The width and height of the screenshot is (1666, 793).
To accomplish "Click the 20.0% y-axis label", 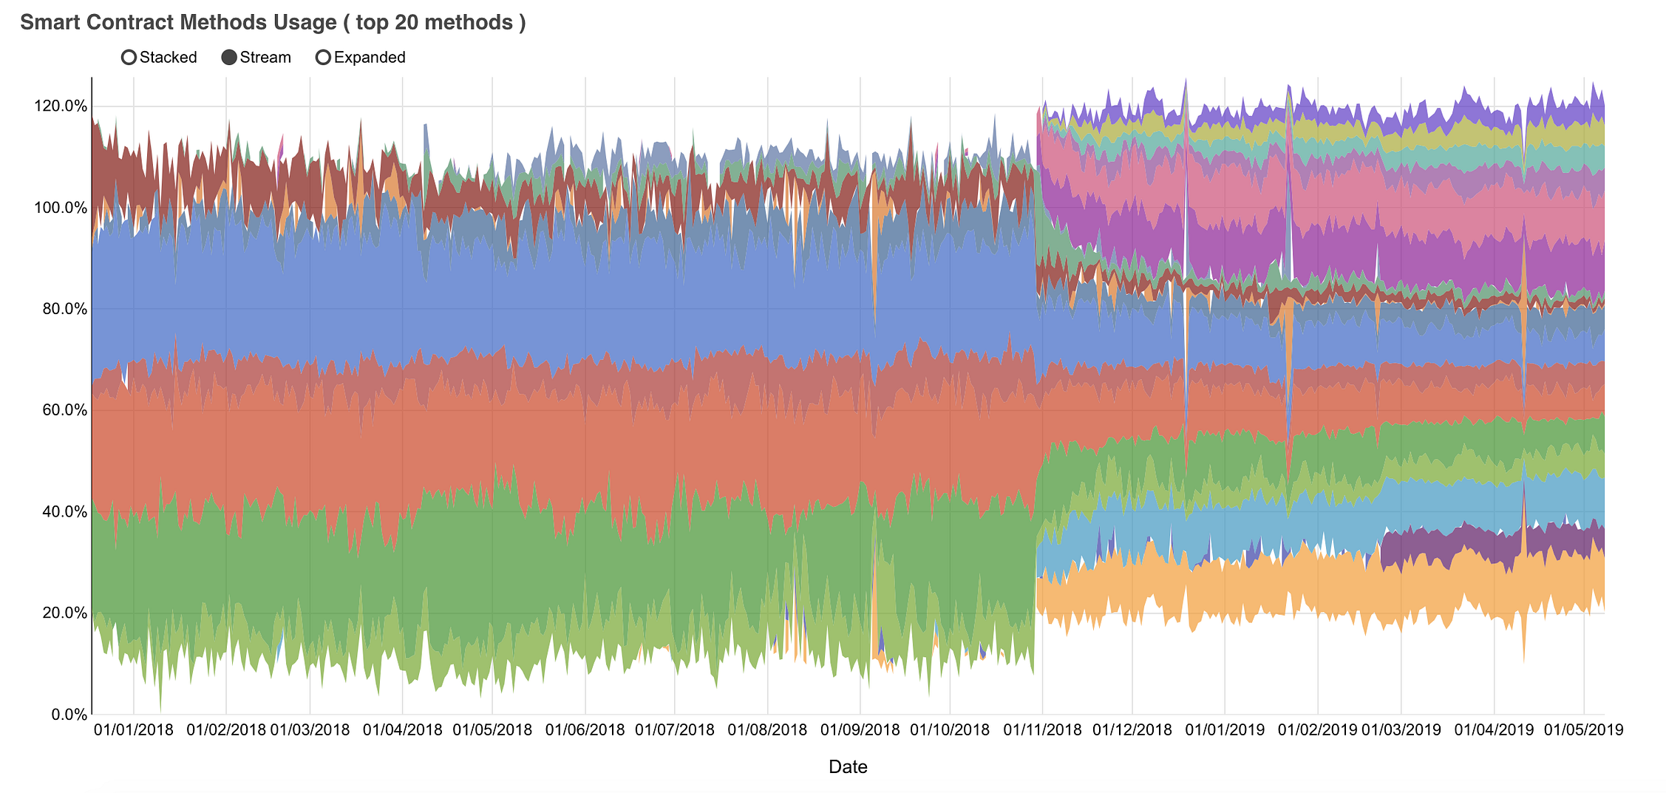I will click(x=64, y=613).
